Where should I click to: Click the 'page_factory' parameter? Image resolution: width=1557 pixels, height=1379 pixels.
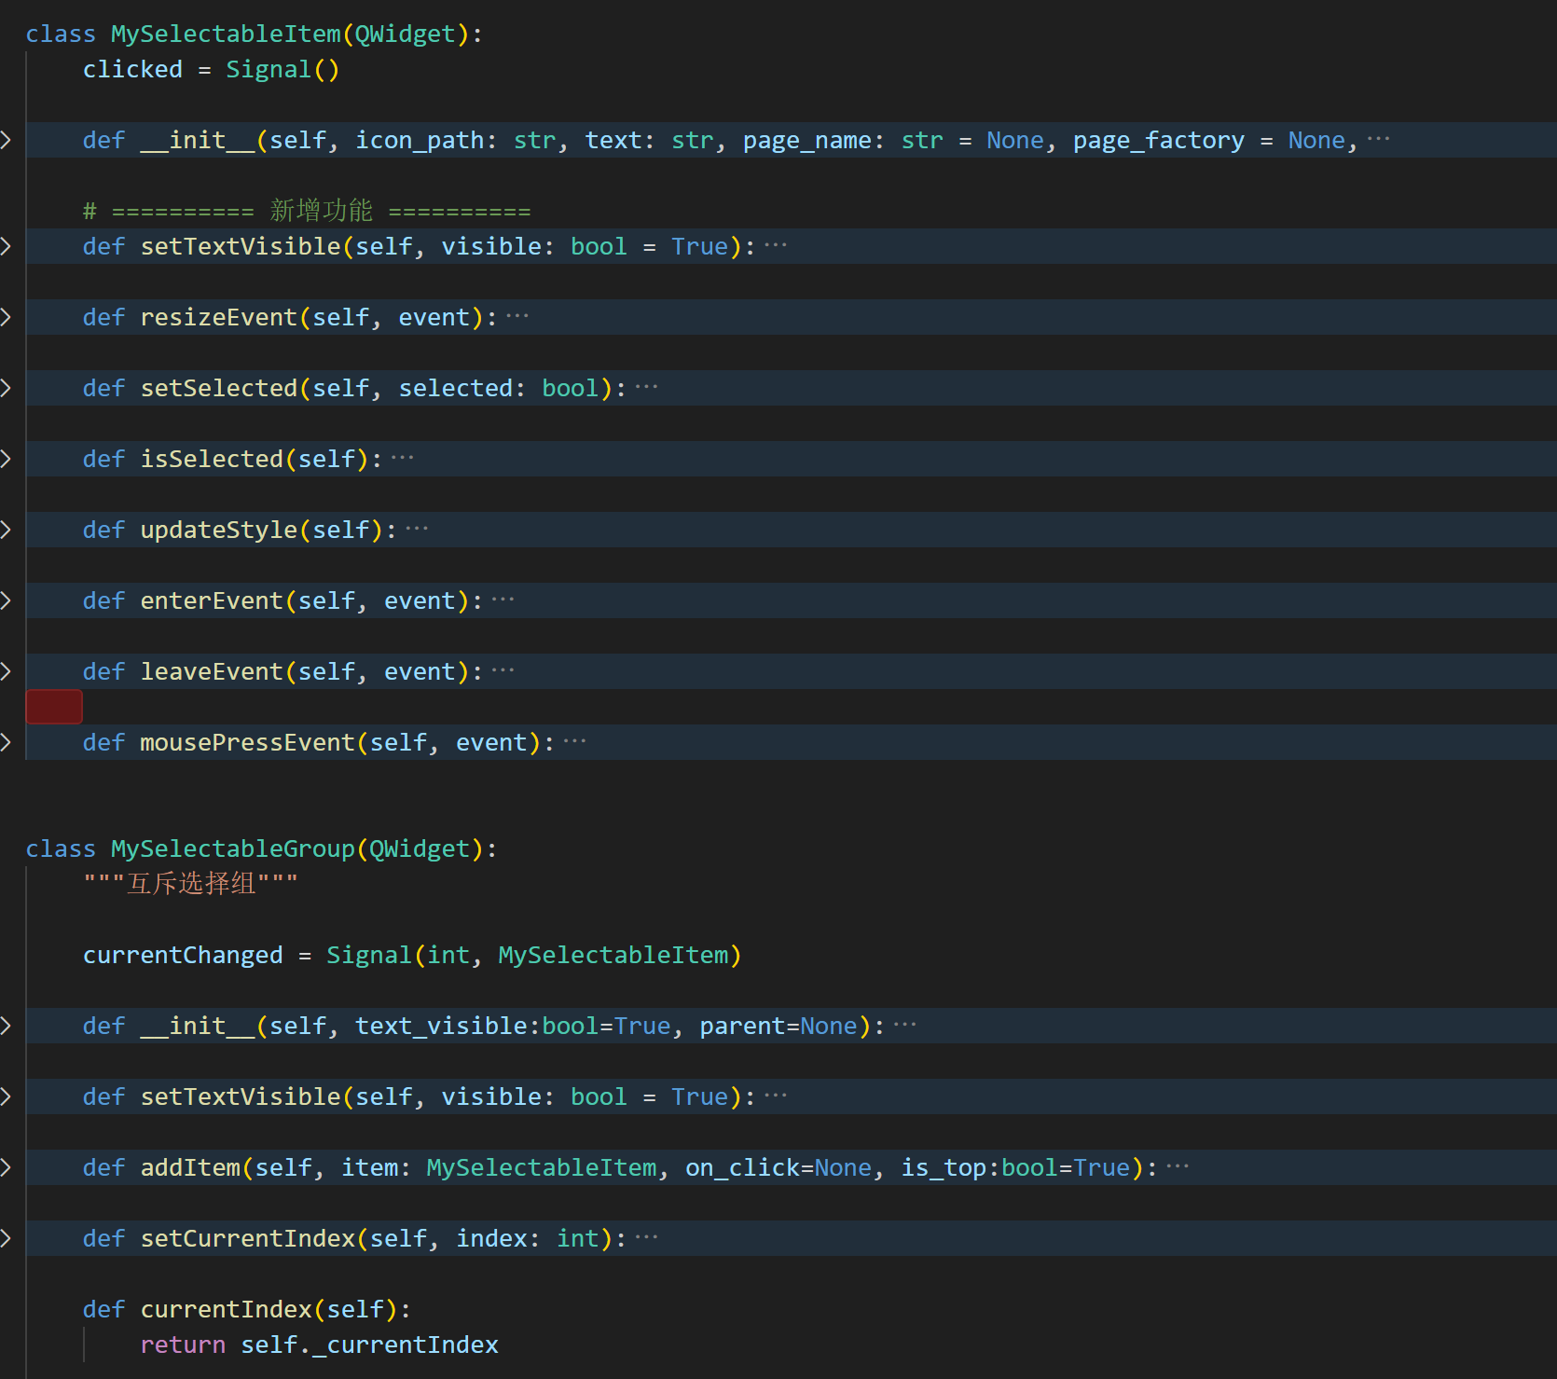point(1159,141)
